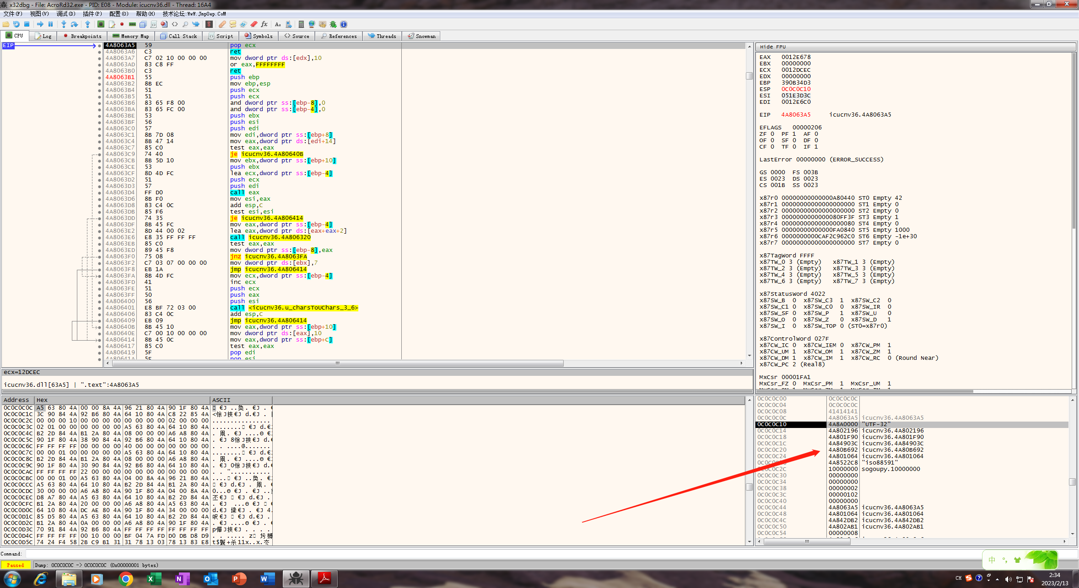
Task: Switch to the Breakpoints tab
Action: point(82,36)
